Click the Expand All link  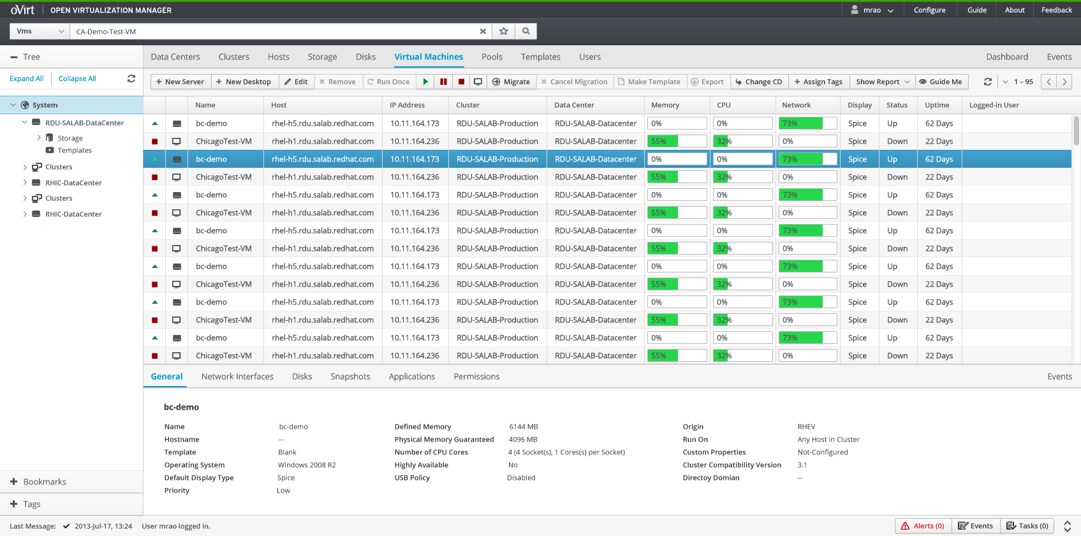click(x=27, y=78)
